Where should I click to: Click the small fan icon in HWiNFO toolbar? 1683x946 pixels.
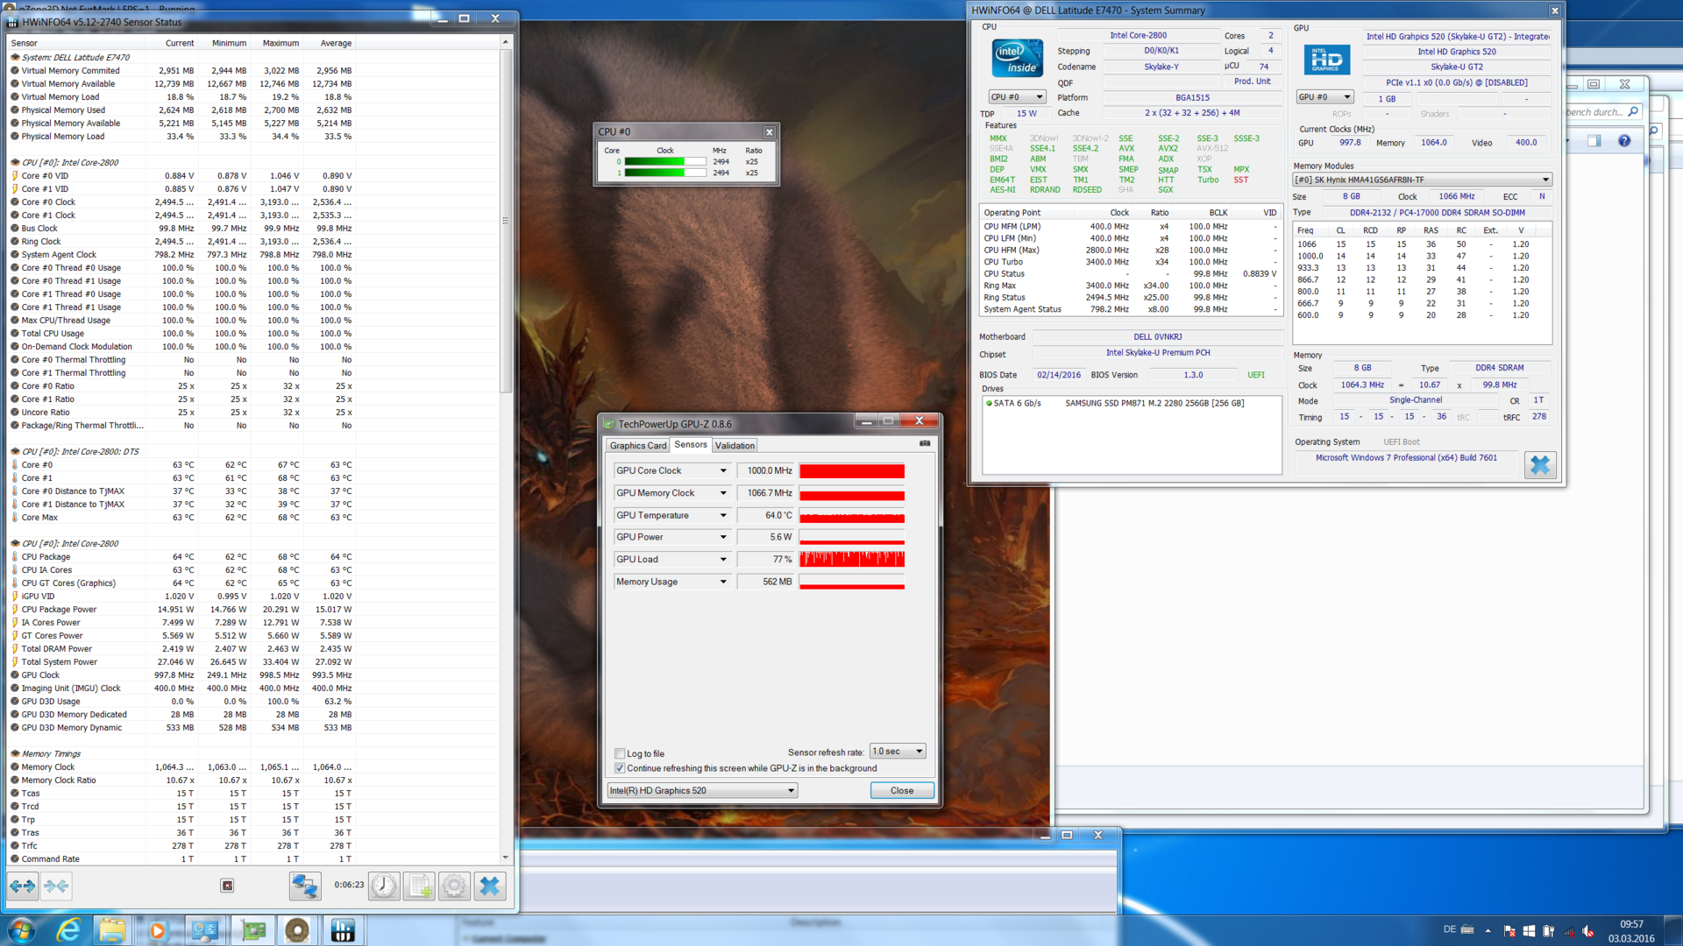coord(227,886)
